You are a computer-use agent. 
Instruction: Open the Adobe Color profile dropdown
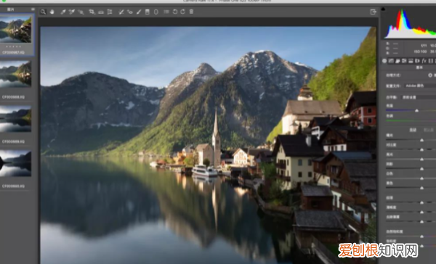click(x=420, y=86)
